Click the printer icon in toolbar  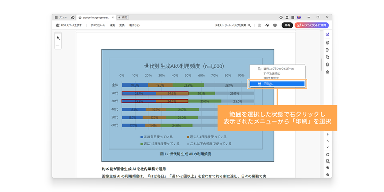click(x=275, y=25)
